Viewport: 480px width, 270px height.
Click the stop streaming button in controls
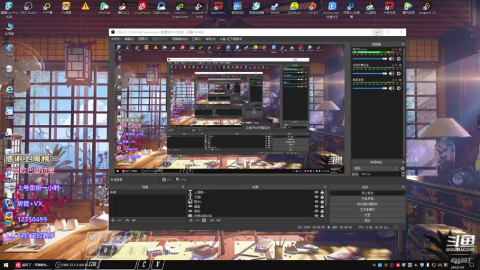(367, 193)
